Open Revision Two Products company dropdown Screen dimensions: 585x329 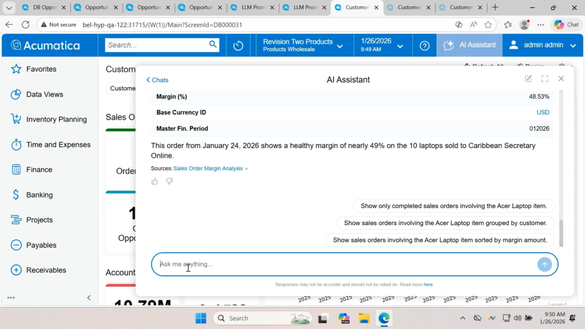click(x=303, y=45)
